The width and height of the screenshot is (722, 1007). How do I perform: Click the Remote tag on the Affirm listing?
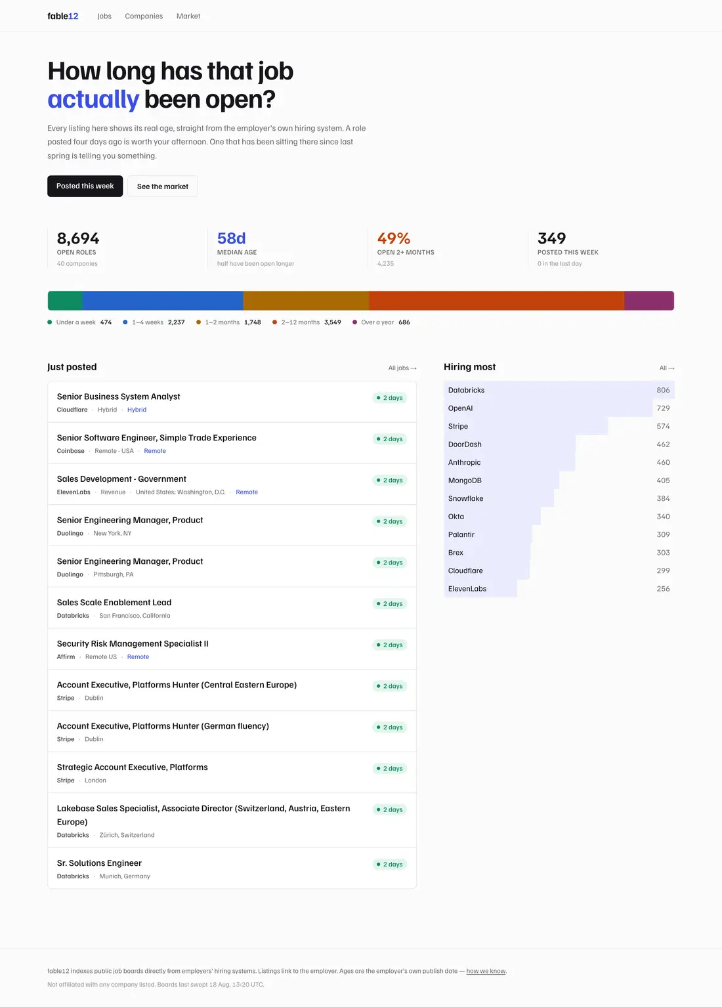[138, 657]
